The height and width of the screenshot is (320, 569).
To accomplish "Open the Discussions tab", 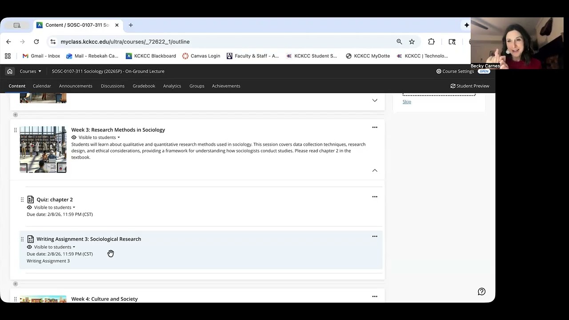I will pos(112,86).
